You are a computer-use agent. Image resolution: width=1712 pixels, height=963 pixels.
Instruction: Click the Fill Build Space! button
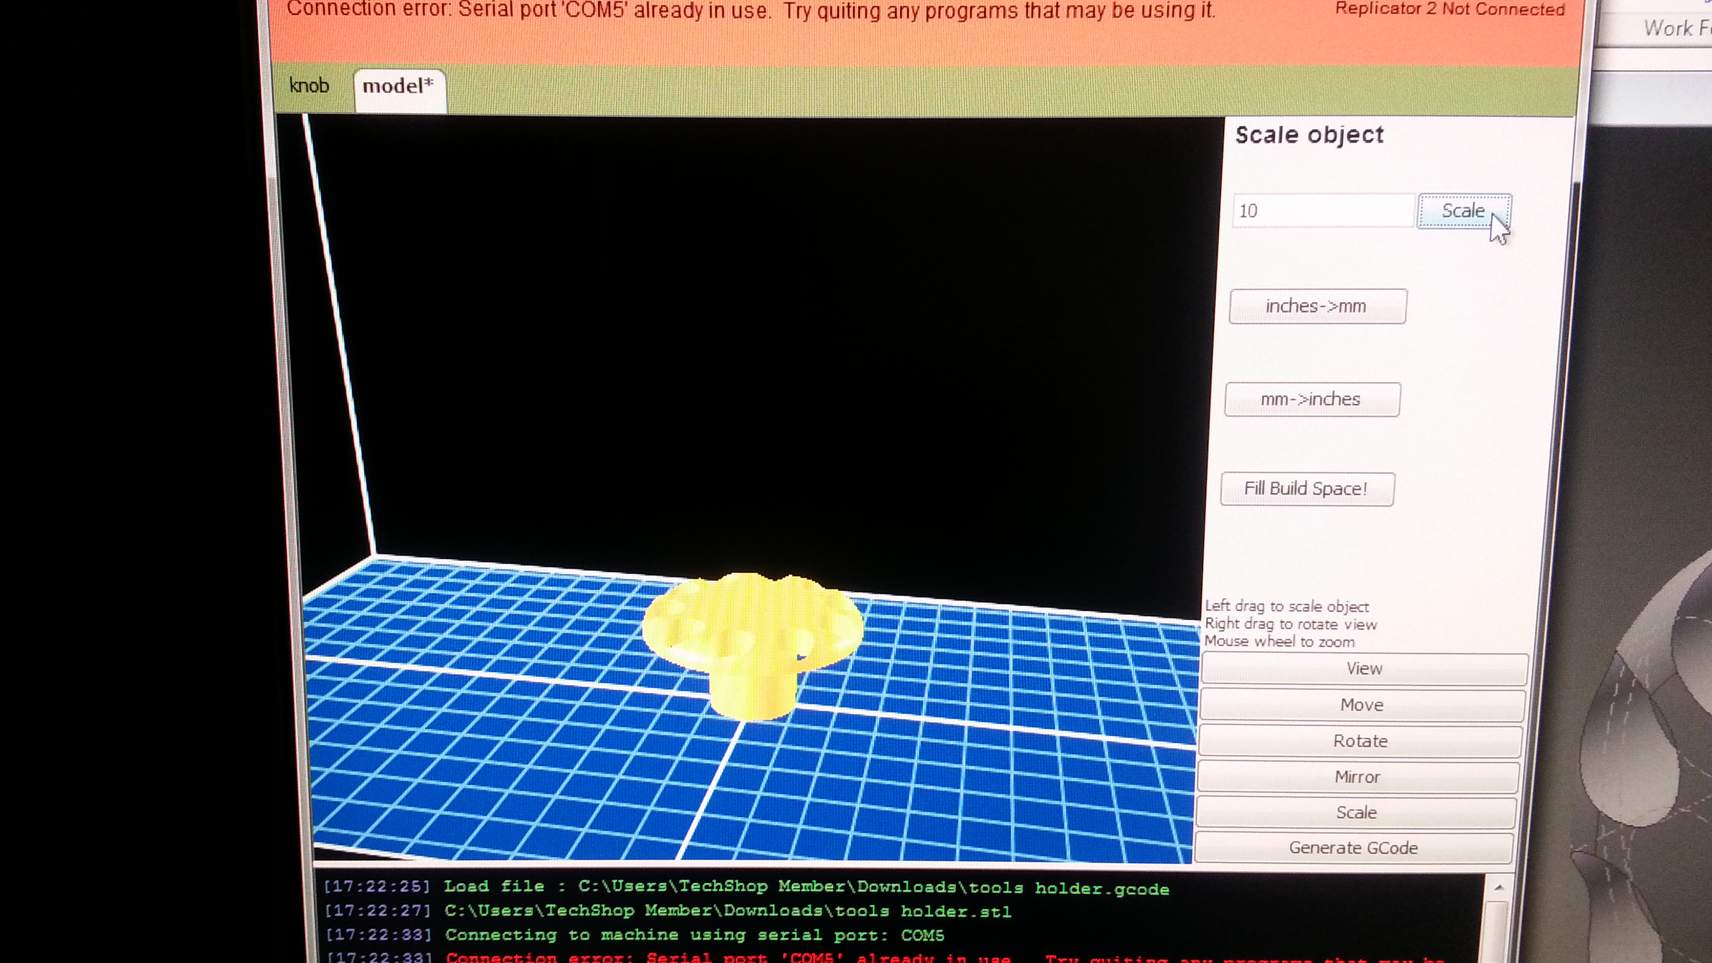pyautogui.click(x=1307, y=489)
